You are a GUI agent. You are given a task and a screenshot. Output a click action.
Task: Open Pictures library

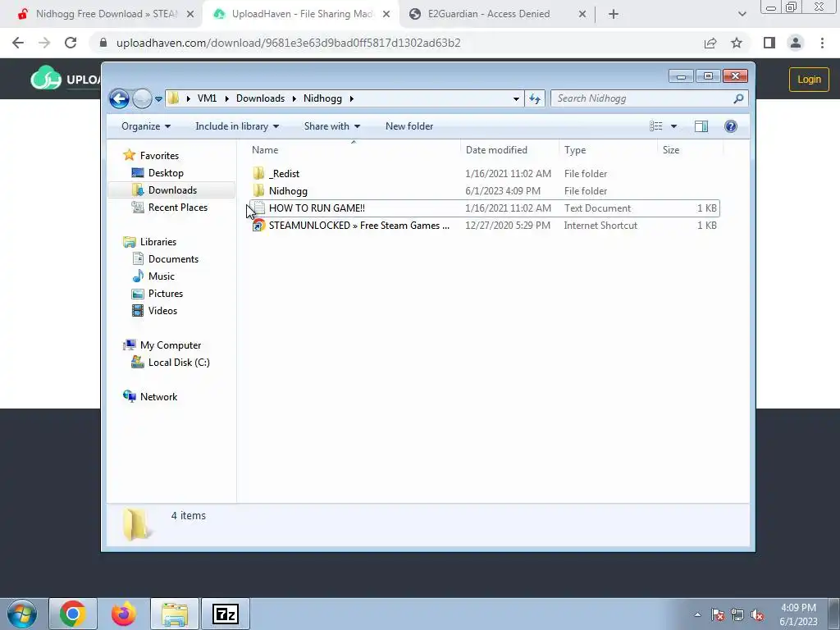(x=157, y=294)
